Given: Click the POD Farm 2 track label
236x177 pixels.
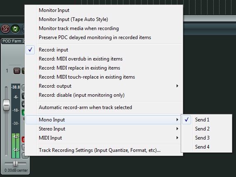Looking at the screenshot, I should [x=13, y=41].
